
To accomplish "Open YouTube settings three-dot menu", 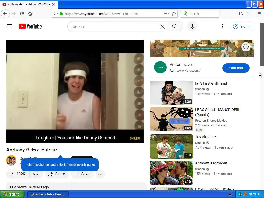I will (222, 26).
